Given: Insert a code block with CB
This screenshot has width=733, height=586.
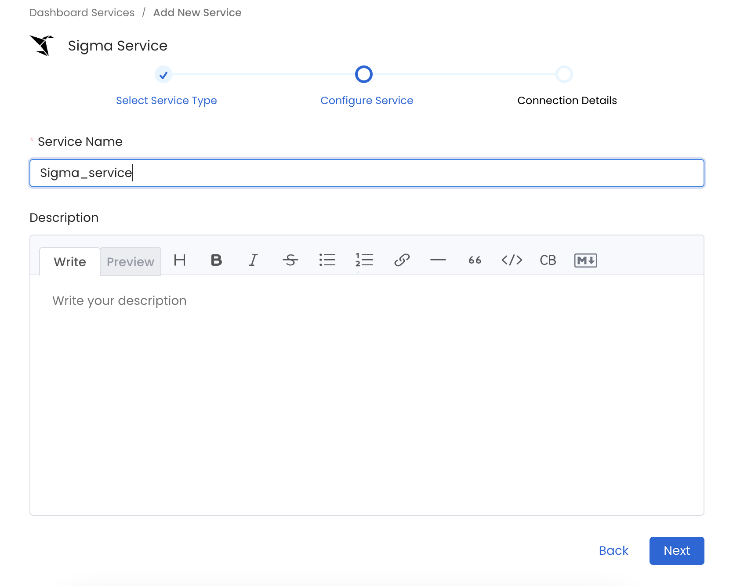Looking at the screenshot, I should [548, 260].
